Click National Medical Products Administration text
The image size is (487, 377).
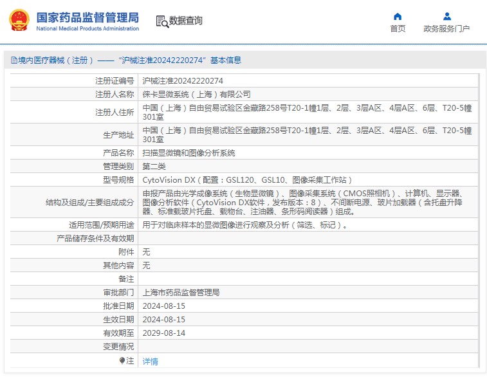pos(87,28)
